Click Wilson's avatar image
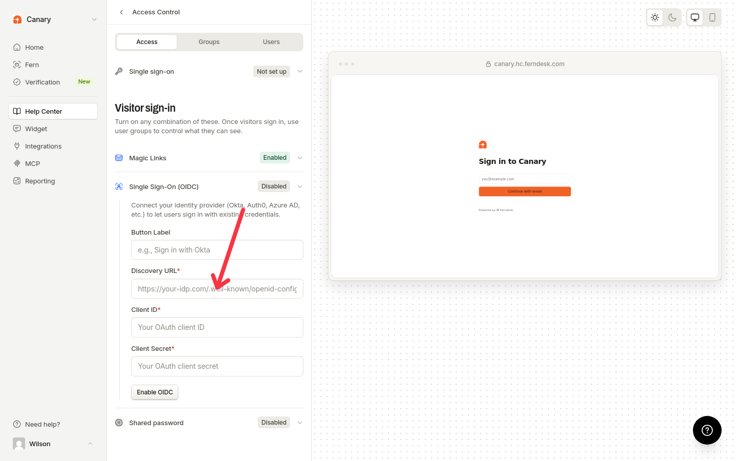Image resolution: width=738 pixels, height=461 pixels. [19, 444]
